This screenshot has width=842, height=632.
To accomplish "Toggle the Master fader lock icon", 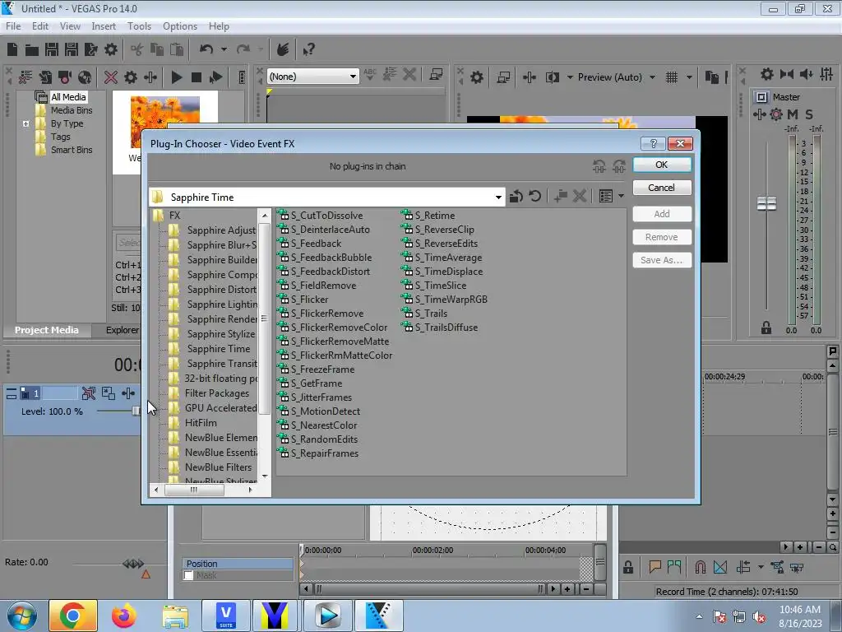I will point(766,328).
